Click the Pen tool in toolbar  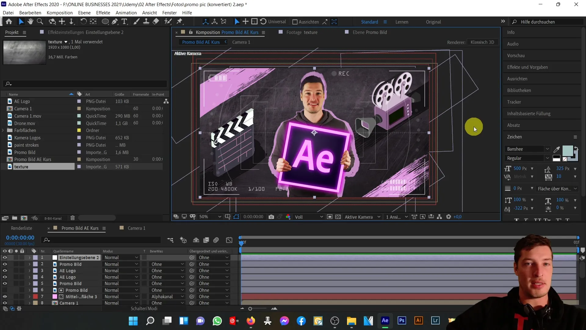[116, 22]
